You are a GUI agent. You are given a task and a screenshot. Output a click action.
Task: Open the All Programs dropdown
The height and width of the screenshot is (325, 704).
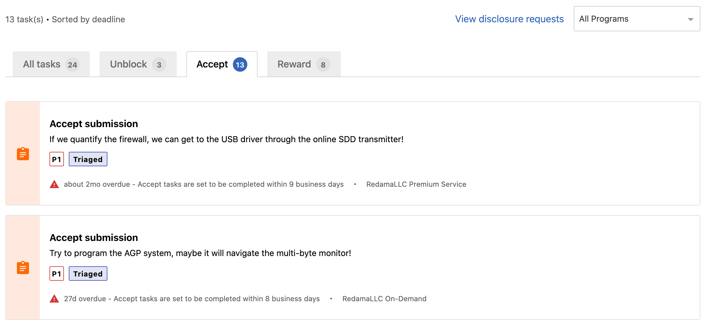636,19
